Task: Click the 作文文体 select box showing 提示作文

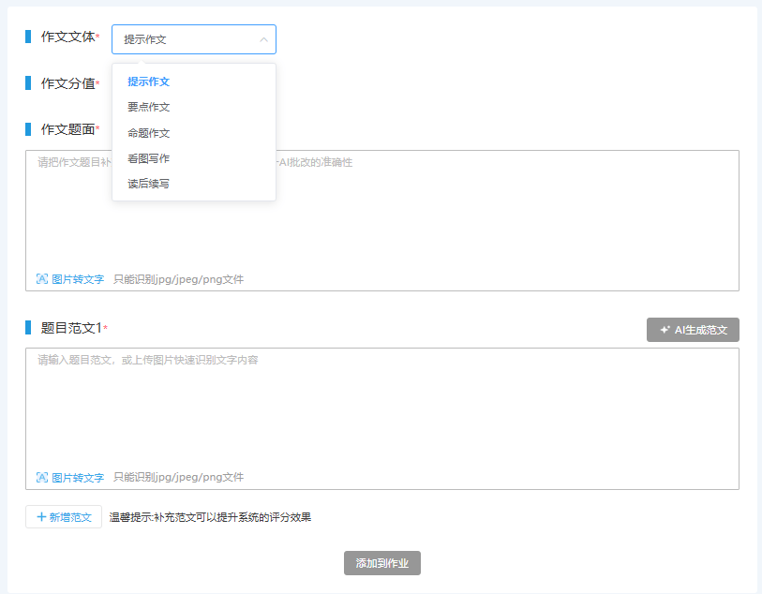Action: 187,39
